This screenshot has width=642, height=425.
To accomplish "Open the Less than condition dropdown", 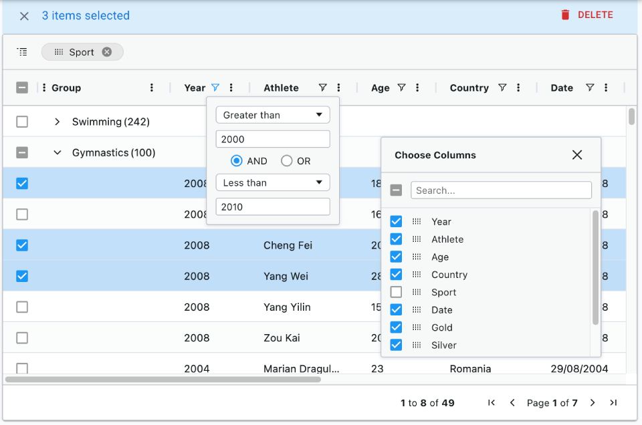I will click(273, 182).
